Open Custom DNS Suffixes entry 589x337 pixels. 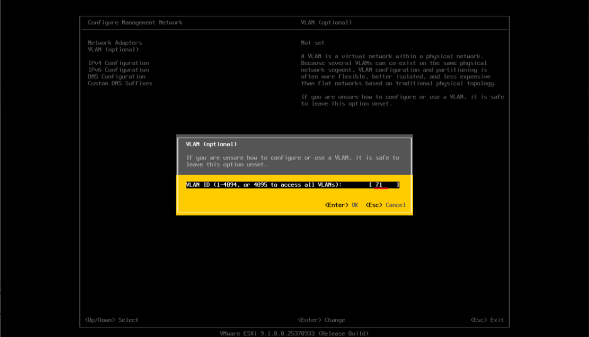120,83
